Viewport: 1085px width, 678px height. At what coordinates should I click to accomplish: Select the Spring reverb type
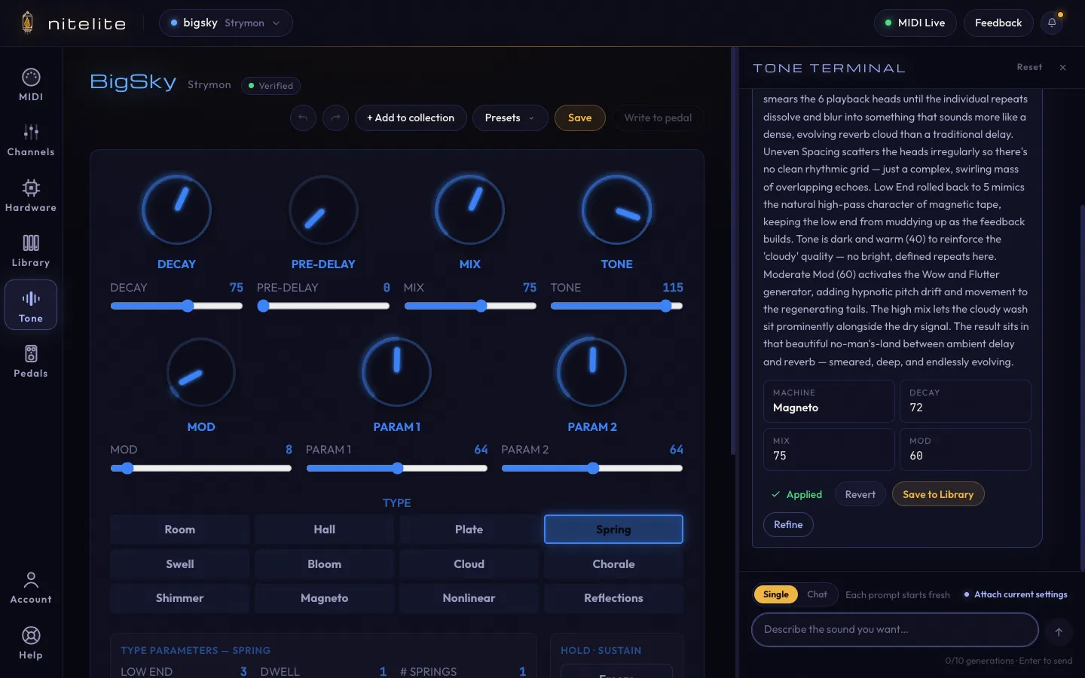tap(613, 530)
